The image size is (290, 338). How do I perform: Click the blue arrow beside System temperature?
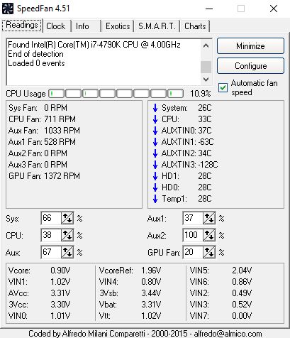coord(155,108)
